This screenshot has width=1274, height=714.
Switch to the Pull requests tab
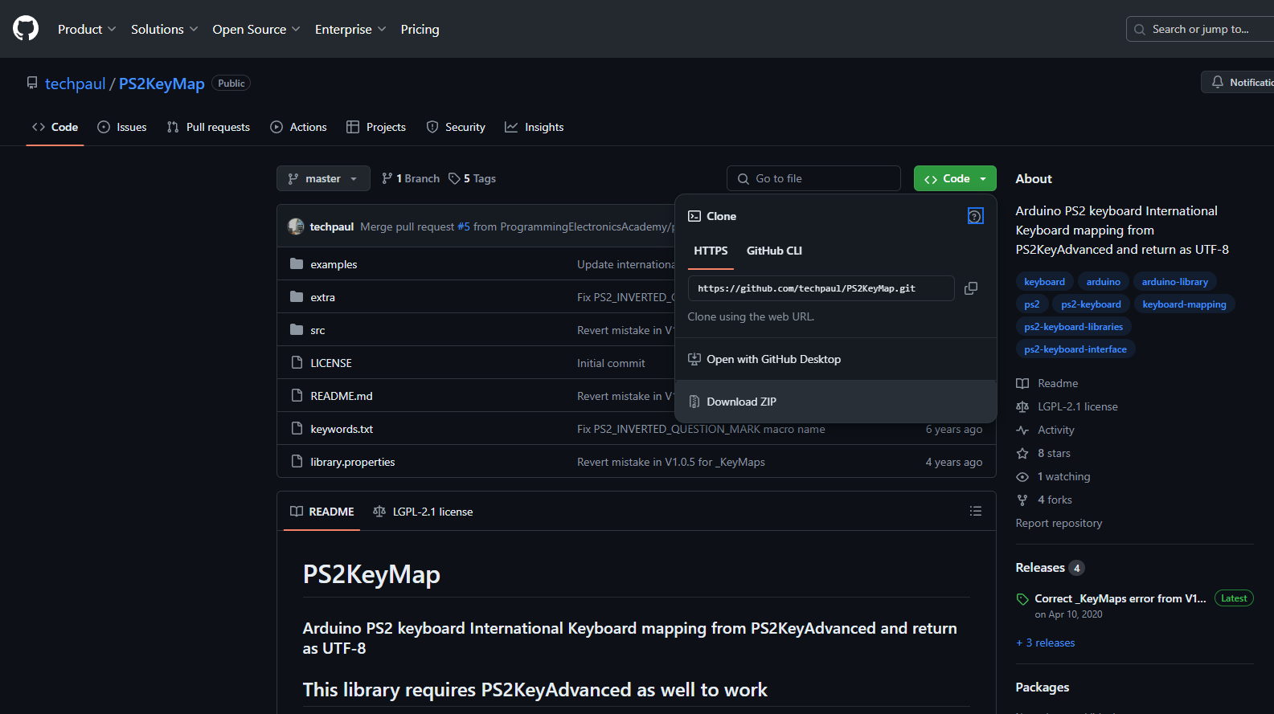(x=208, y=127)
